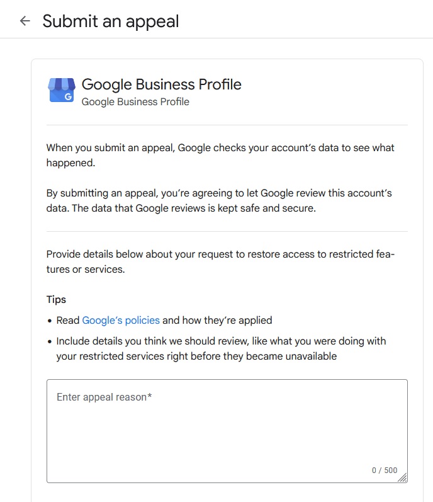Click the Tips heading
Viewport: 433px width, 502px height.
pos(56,299)
